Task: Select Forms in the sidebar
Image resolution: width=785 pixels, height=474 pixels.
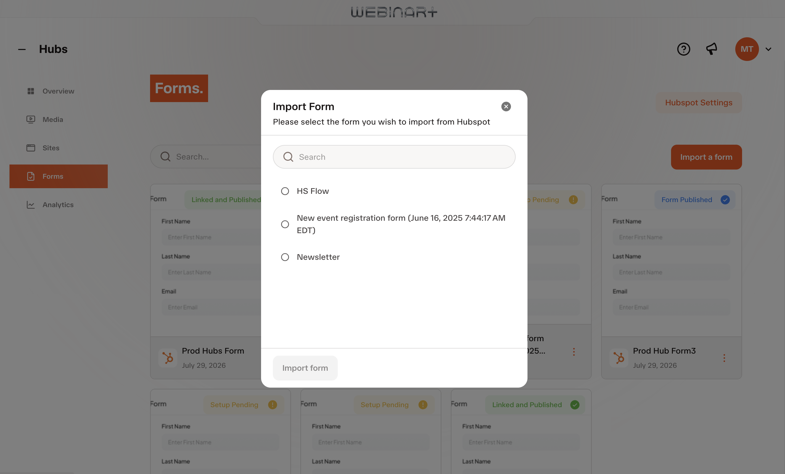Action: pyautogui.click(x=59, y=176)
